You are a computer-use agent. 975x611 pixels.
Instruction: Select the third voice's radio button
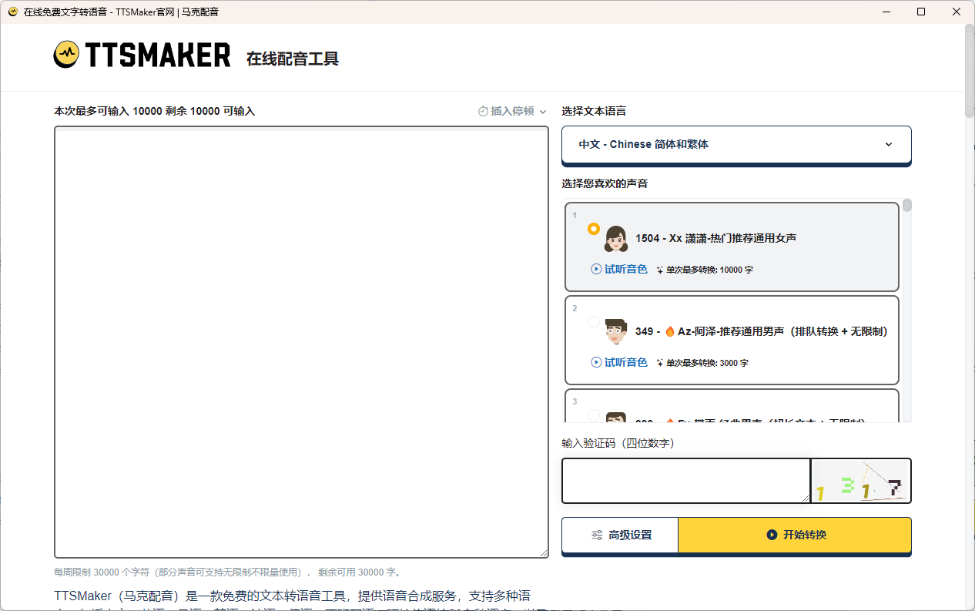[592, 415]
